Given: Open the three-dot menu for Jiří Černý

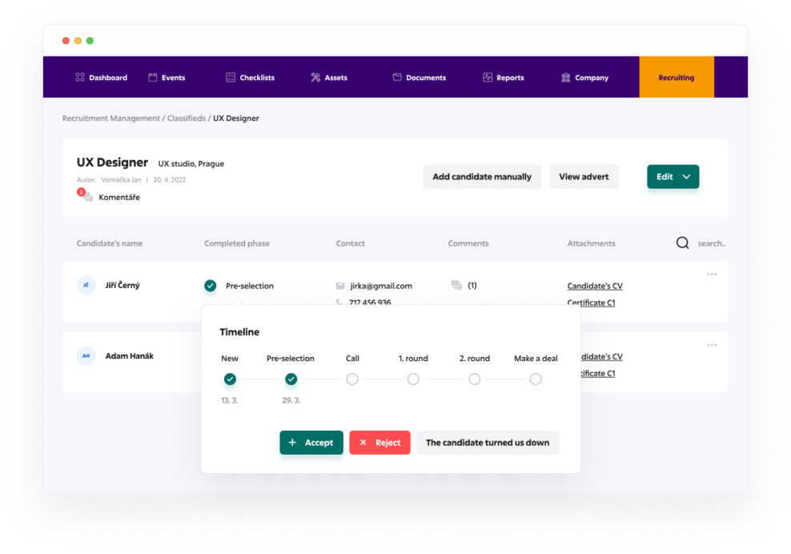Looking at the screenshot, I should (712, 275).
